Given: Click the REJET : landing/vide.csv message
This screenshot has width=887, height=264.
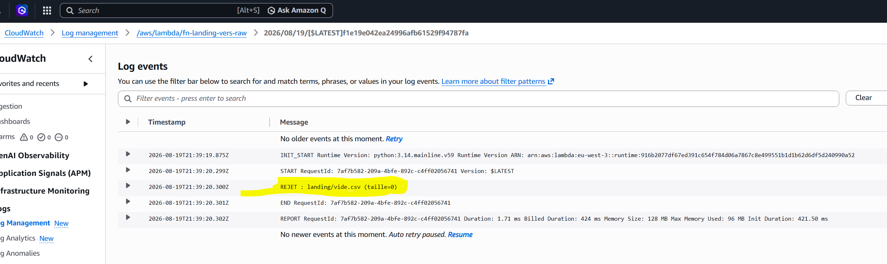Looking at the screenshot, I should 339,187.
